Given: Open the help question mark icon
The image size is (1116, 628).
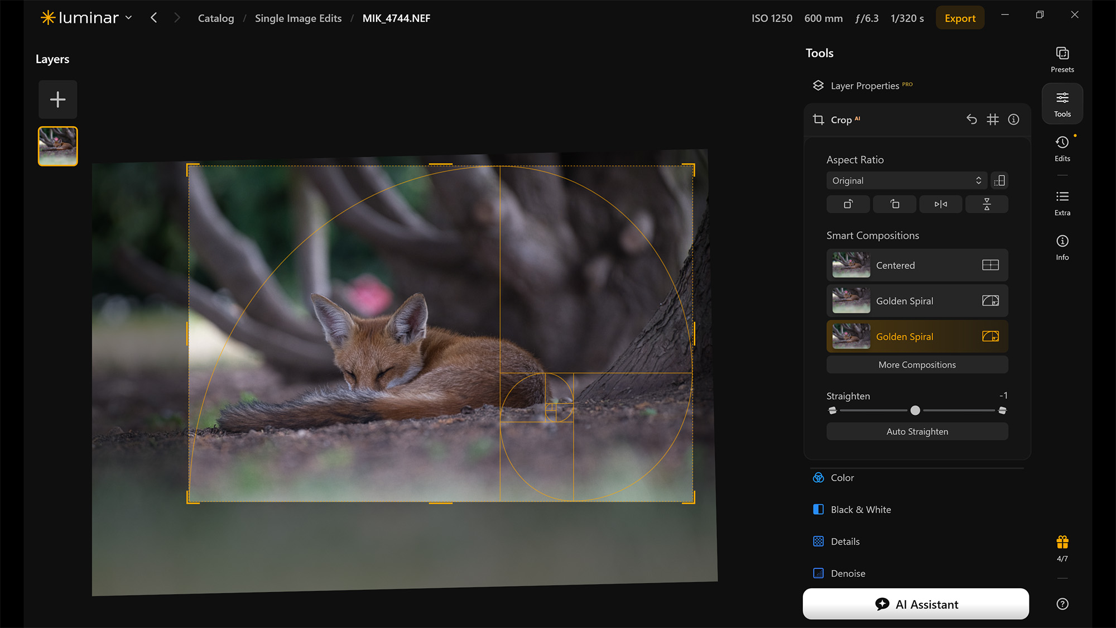Looking at the screenshot, I should pos(1062,604).
